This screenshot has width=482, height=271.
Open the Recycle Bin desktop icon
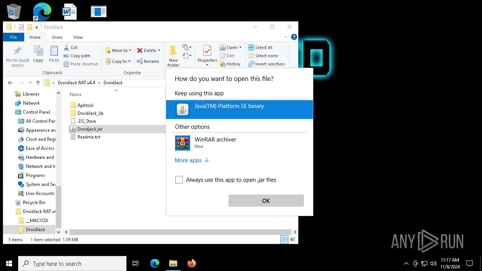click(14, 12)
